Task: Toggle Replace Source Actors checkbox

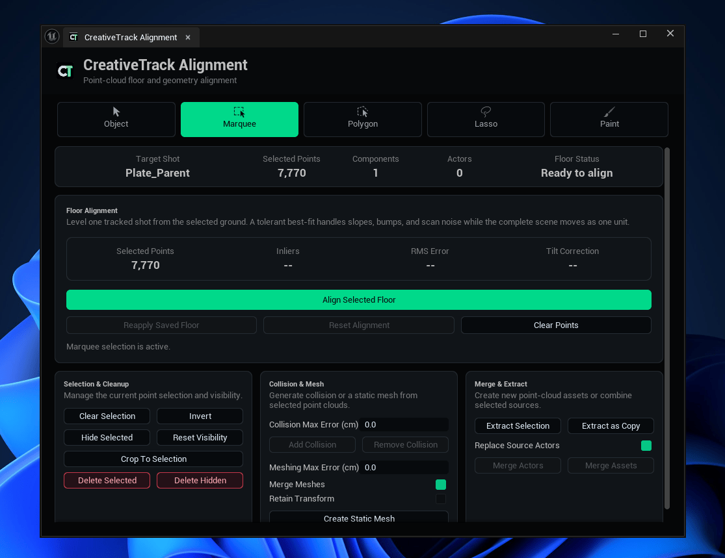Action: [x=646, y=446]
